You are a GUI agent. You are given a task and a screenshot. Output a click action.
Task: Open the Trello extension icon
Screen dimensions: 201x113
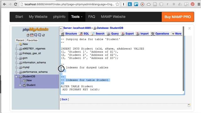point(136,4)
